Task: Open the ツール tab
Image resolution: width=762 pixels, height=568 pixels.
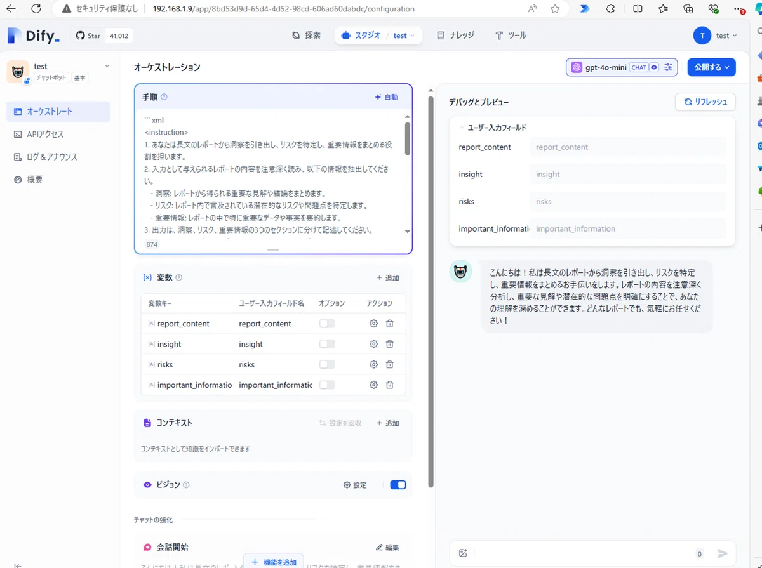Action: [511, 36]
